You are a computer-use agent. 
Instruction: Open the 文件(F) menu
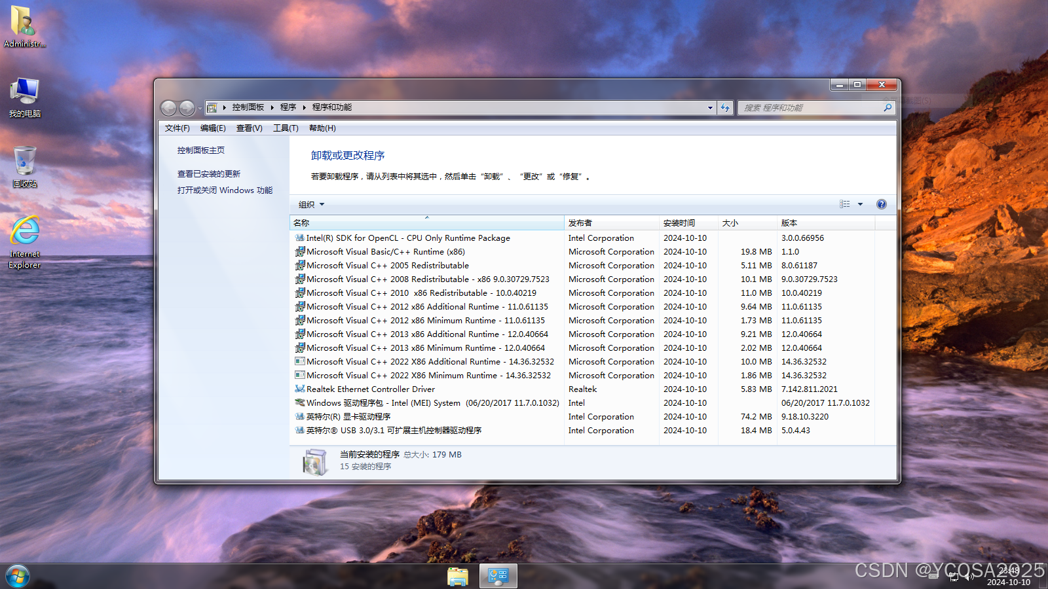click(177, 128)
